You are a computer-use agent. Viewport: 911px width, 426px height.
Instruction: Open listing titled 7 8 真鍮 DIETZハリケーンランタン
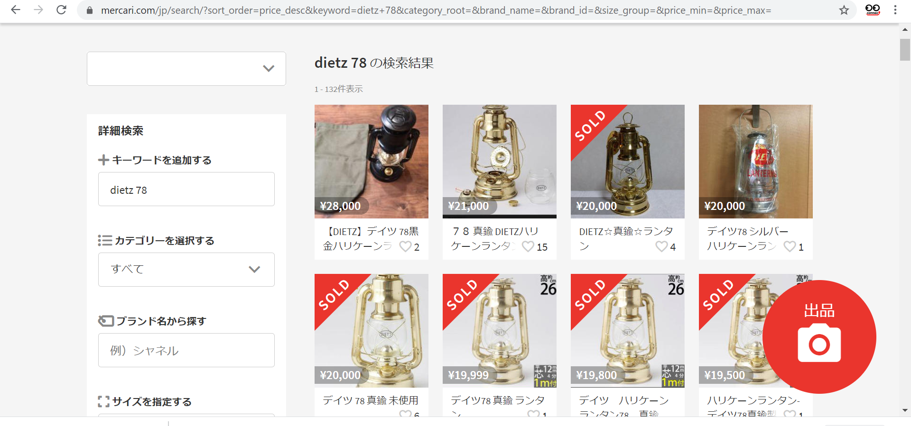(496, 238)
